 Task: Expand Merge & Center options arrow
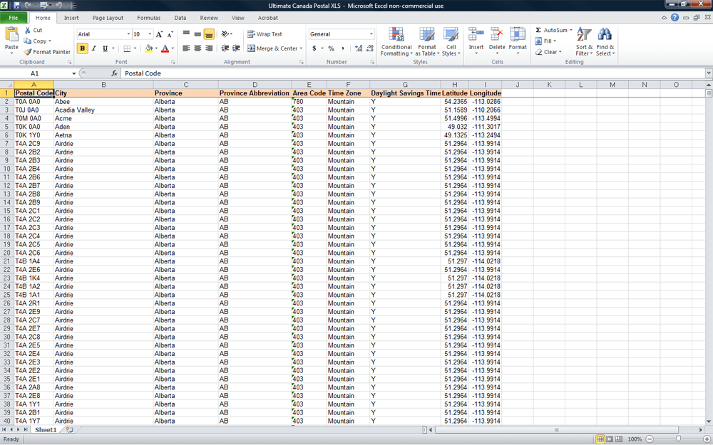click(301, 48)
